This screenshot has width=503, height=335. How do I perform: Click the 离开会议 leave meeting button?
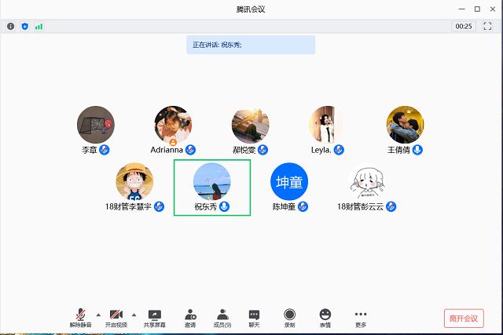(463, 318)
